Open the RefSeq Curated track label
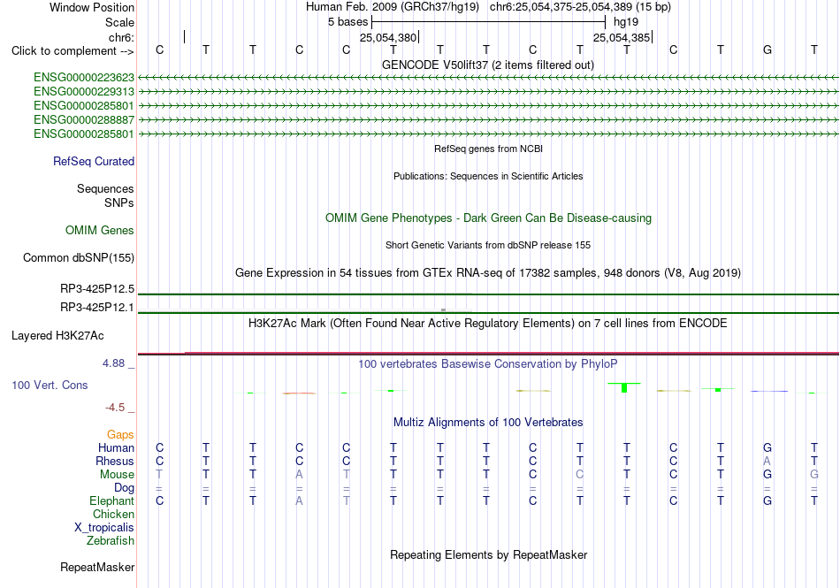Screen dimensions: 840x588 (x=94, y=161)
